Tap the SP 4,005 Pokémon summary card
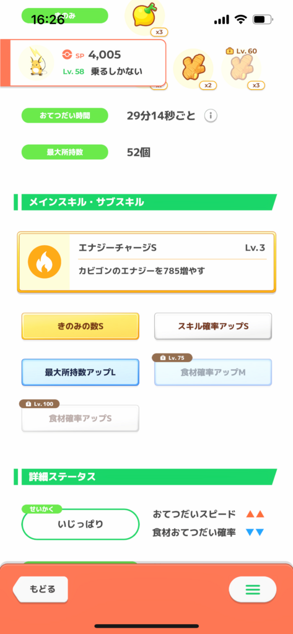293x634 pixels. pos(83,63)
